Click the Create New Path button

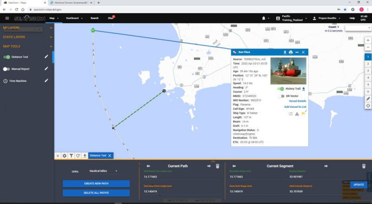[96, 184]
